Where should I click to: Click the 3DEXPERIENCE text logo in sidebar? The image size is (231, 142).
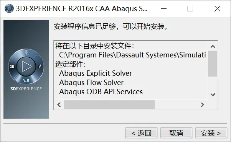(x=26, y=89)
